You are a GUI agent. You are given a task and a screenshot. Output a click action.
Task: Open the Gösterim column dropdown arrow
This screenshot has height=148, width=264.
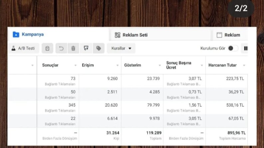pos(159,65)
